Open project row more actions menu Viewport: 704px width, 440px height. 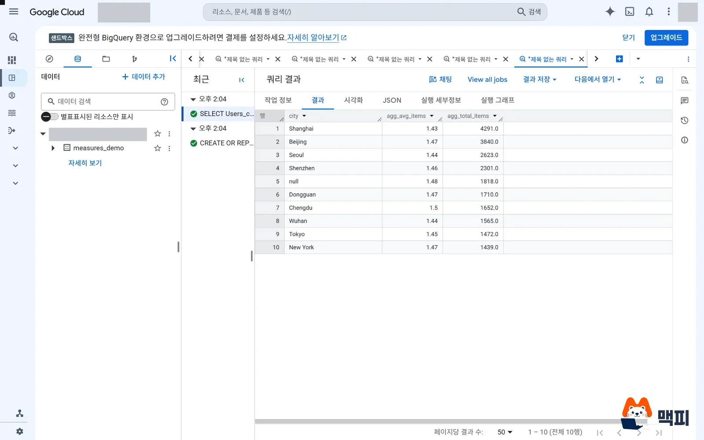click(x=169, y=133)
